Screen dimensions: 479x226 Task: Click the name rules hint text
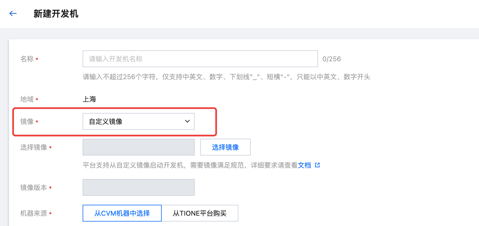click(x=227, y=77)
